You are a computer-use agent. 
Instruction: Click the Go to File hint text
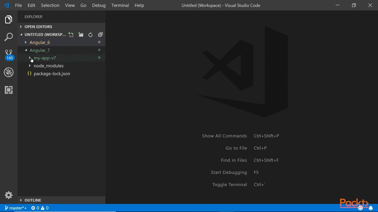pyautogui.click(x=236, y=148)
